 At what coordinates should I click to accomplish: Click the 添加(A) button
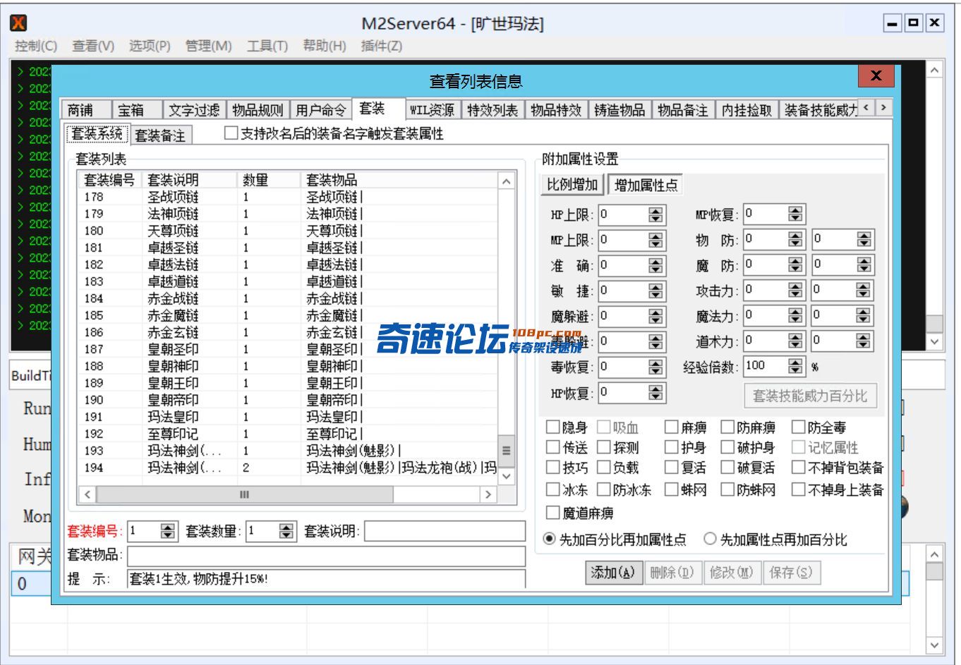coord(612,573)
